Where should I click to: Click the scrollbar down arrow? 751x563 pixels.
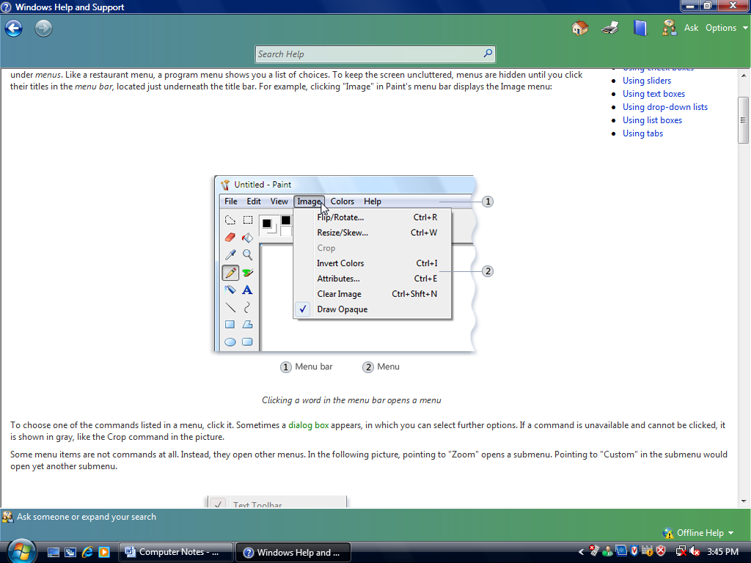(x=744, y=501)
